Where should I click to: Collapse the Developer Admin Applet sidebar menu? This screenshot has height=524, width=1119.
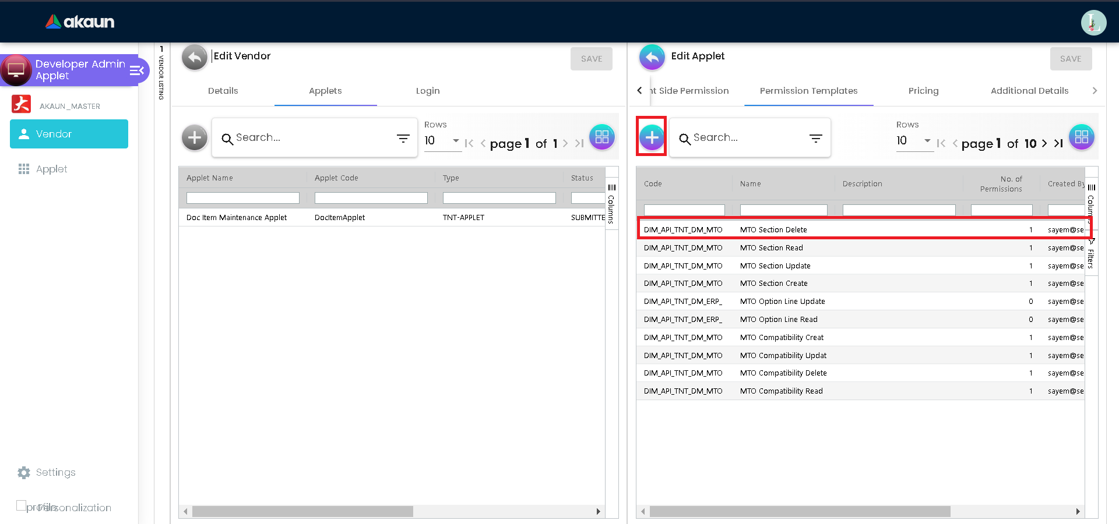[137, 70]
